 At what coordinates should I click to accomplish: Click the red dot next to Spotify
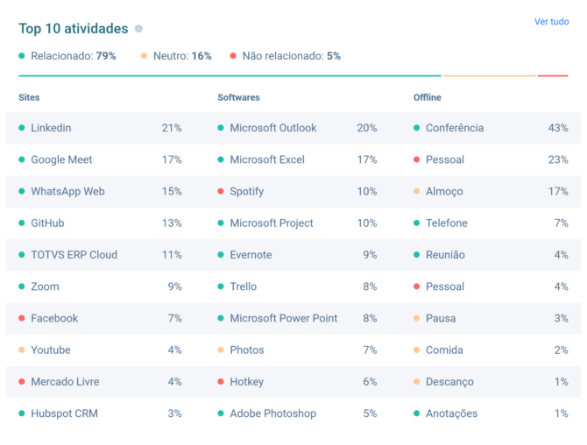[x=221, y=191]
